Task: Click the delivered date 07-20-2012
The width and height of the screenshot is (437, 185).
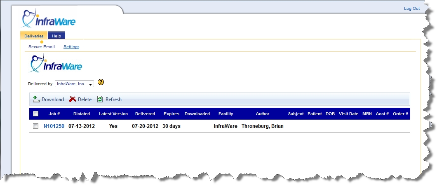Action: [x=145, y=126]
